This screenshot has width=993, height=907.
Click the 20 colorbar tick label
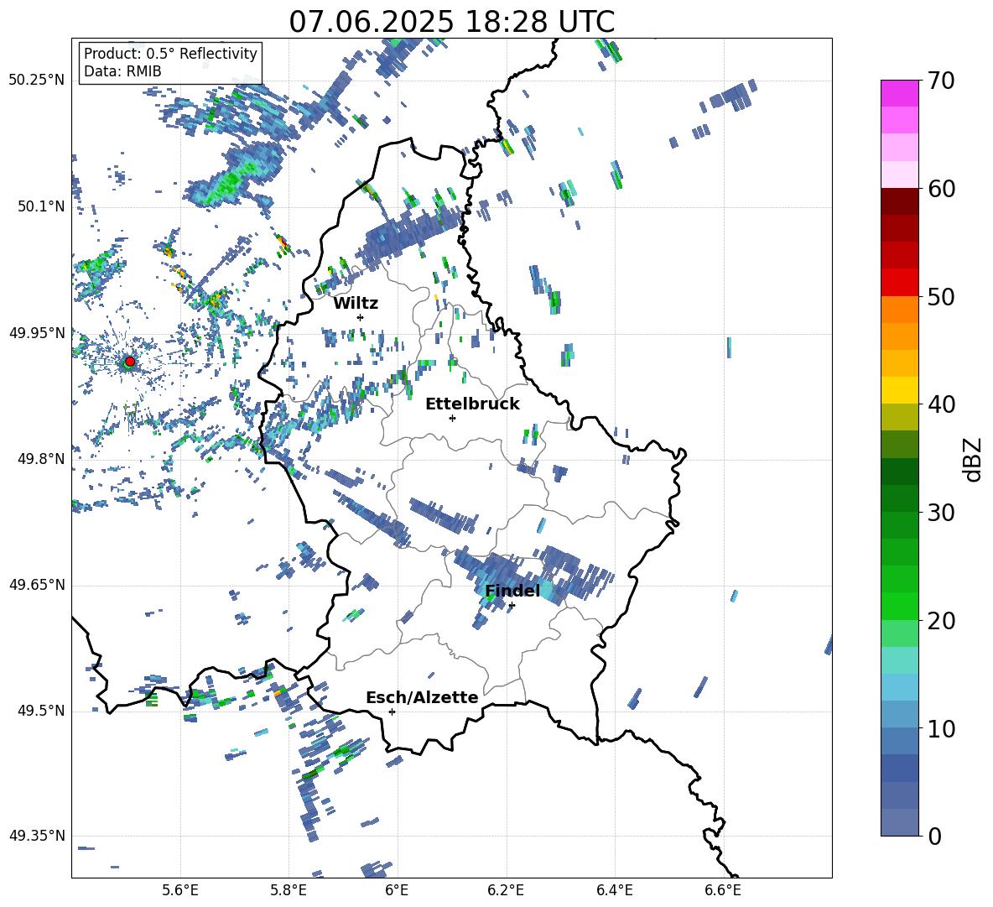[x=941, y=621]
